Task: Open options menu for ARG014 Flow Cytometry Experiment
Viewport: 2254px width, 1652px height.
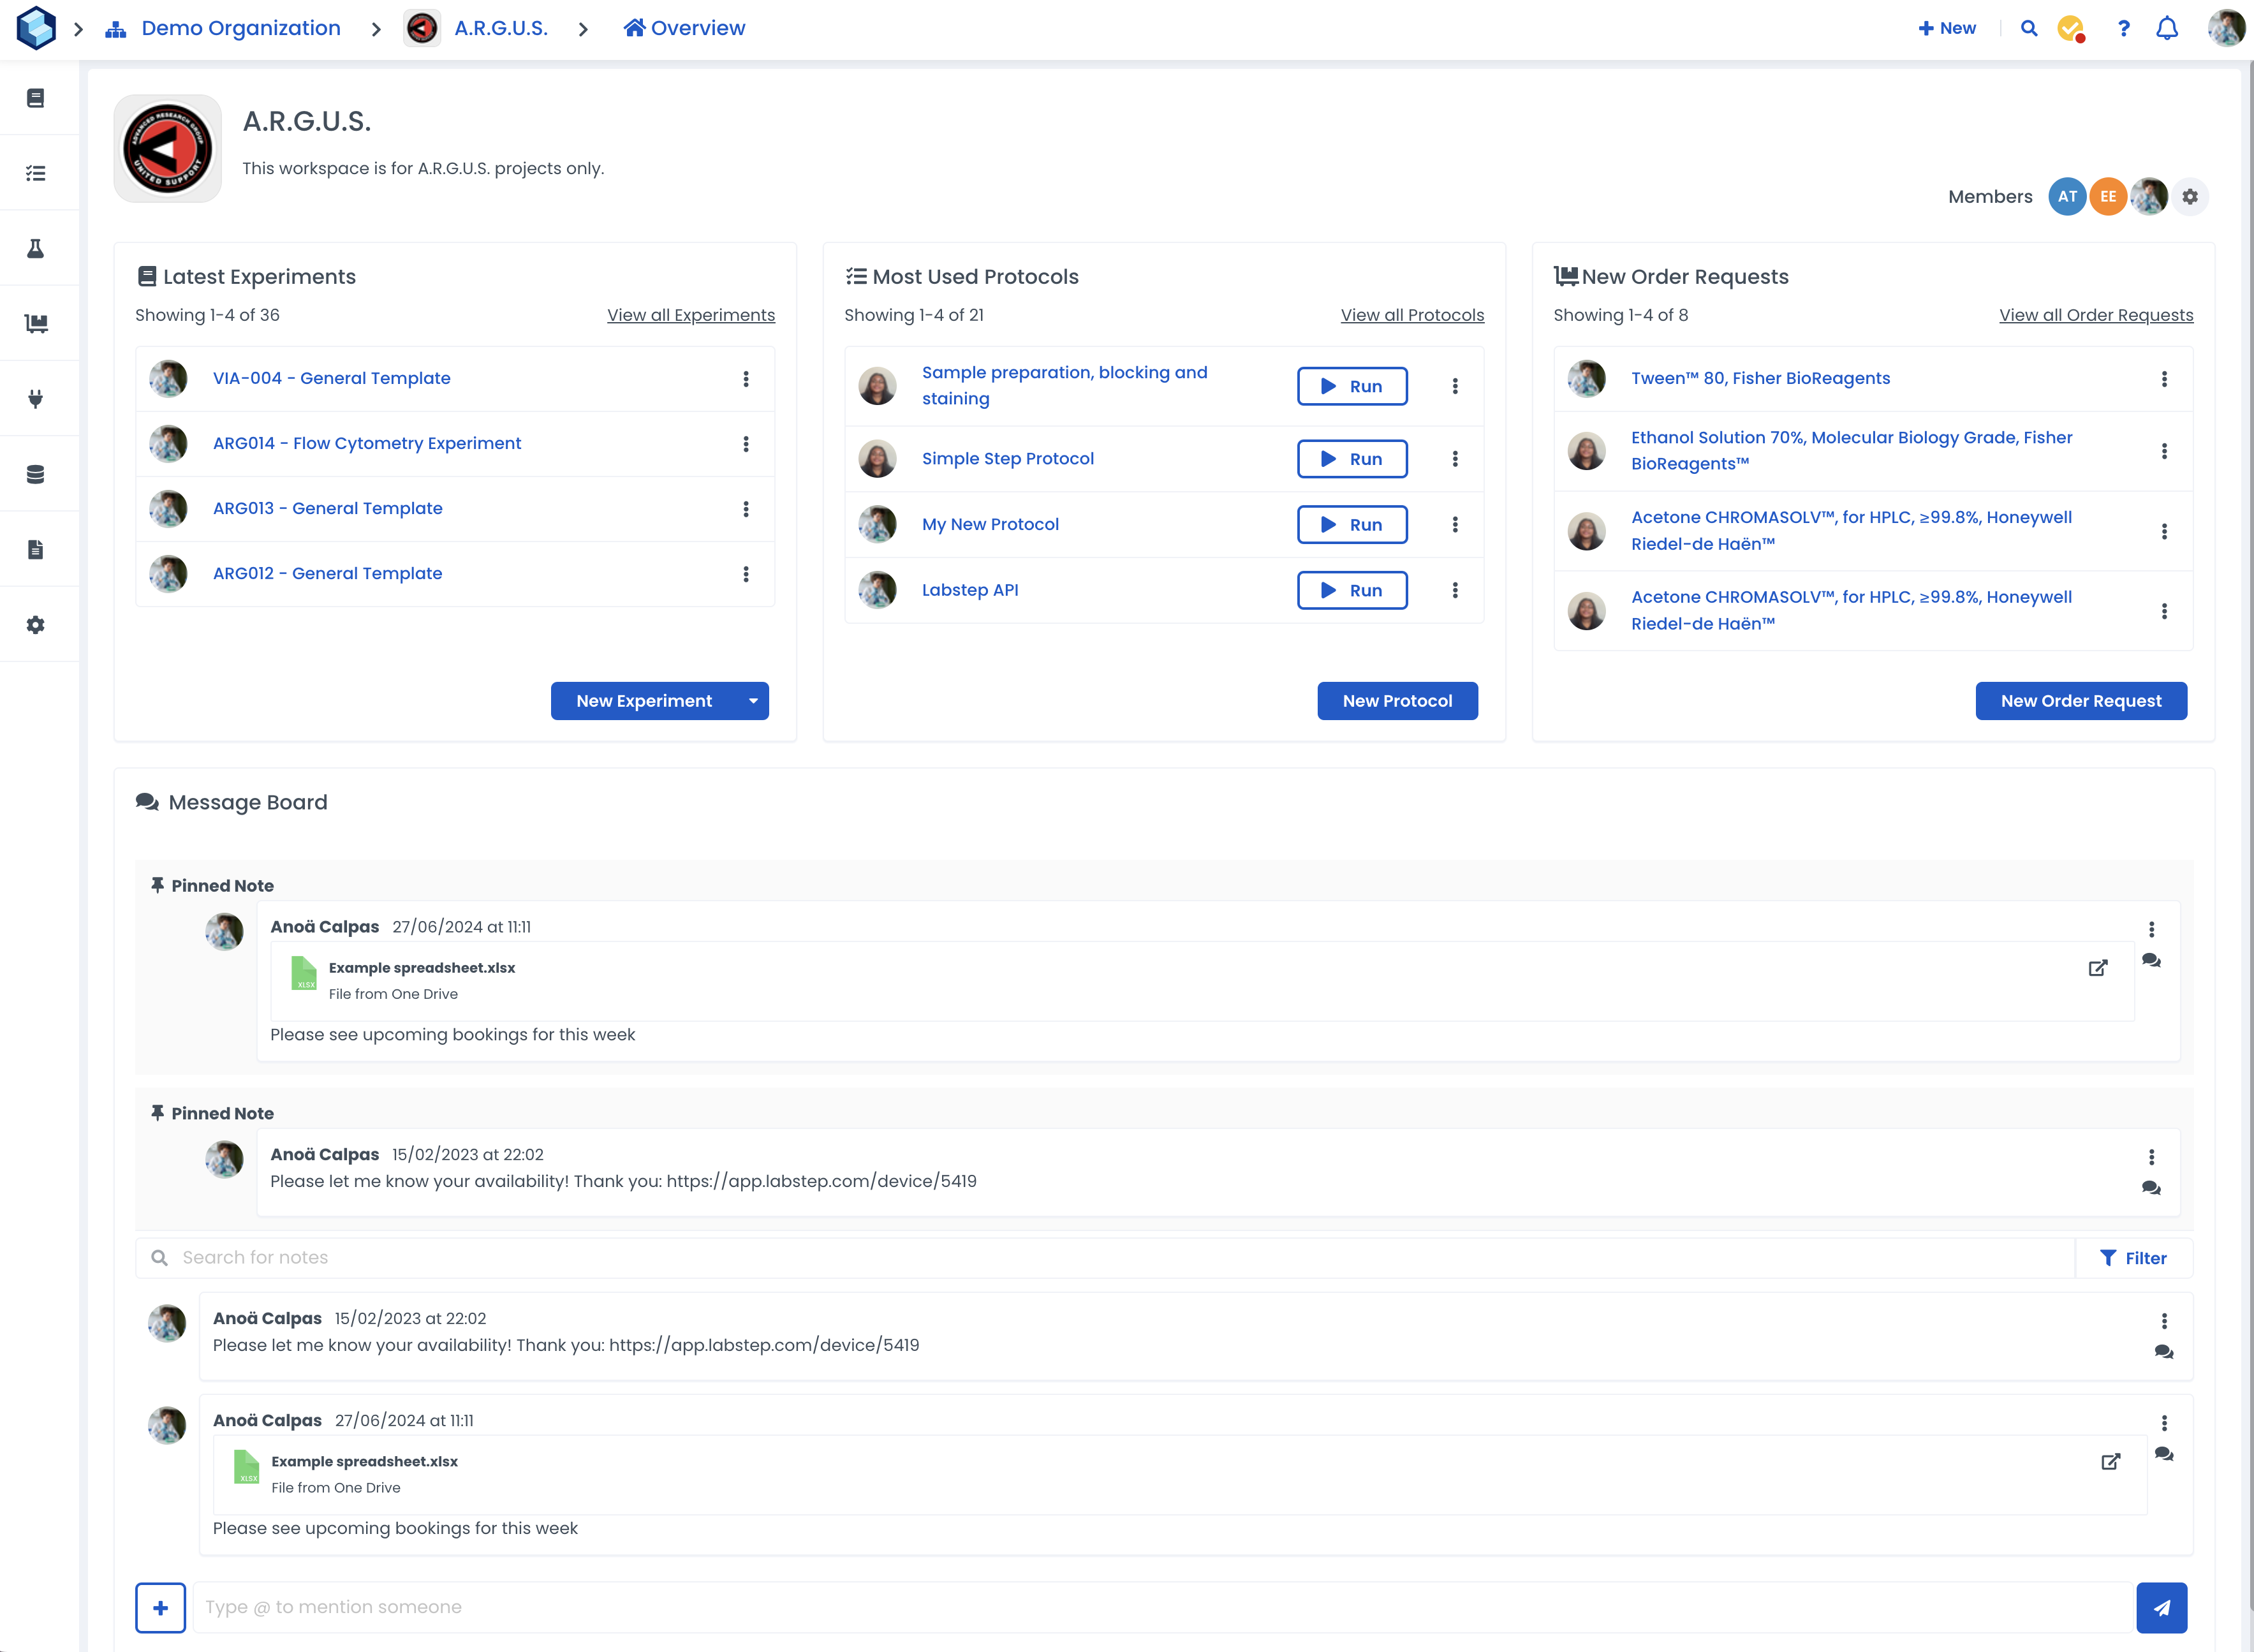Action: pyautogui.click(x=746, y=444)
